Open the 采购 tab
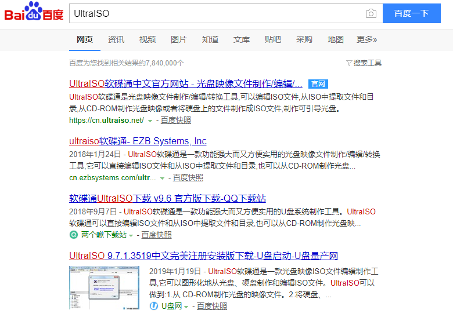This screenshot has width=453, height=321. click(304, 39)
